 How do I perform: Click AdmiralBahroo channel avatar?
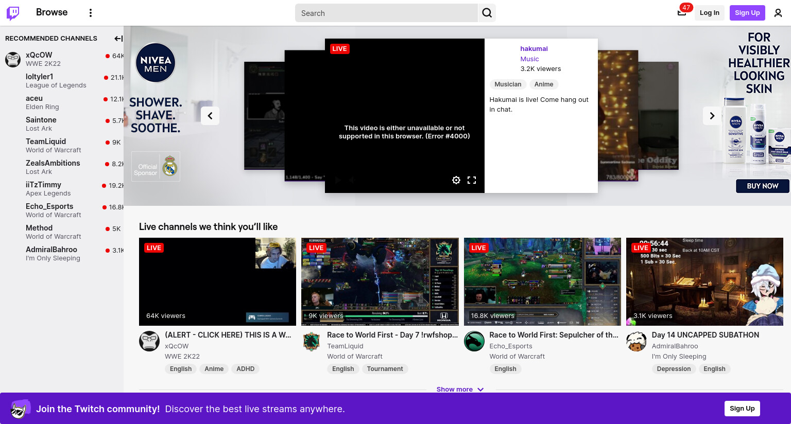637,341
